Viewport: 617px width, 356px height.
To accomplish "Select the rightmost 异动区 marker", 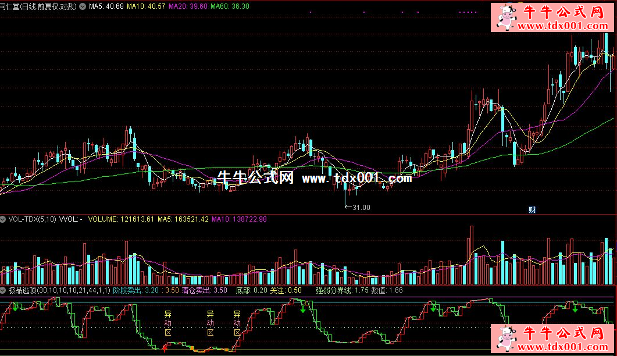I will click(x=237, y=323).
